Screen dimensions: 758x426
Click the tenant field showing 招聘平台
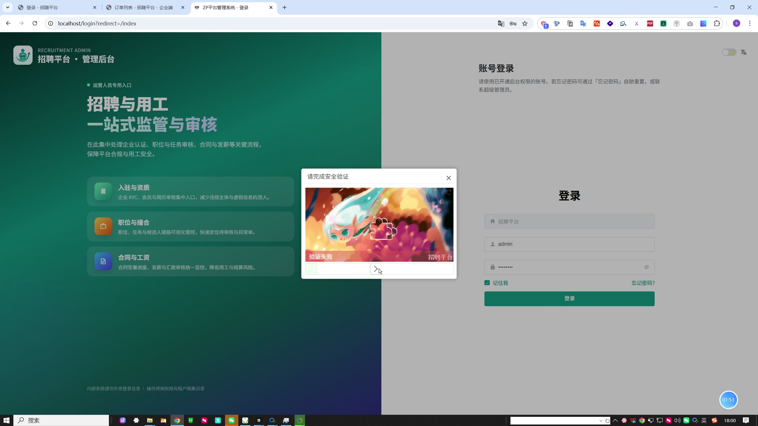569,221
